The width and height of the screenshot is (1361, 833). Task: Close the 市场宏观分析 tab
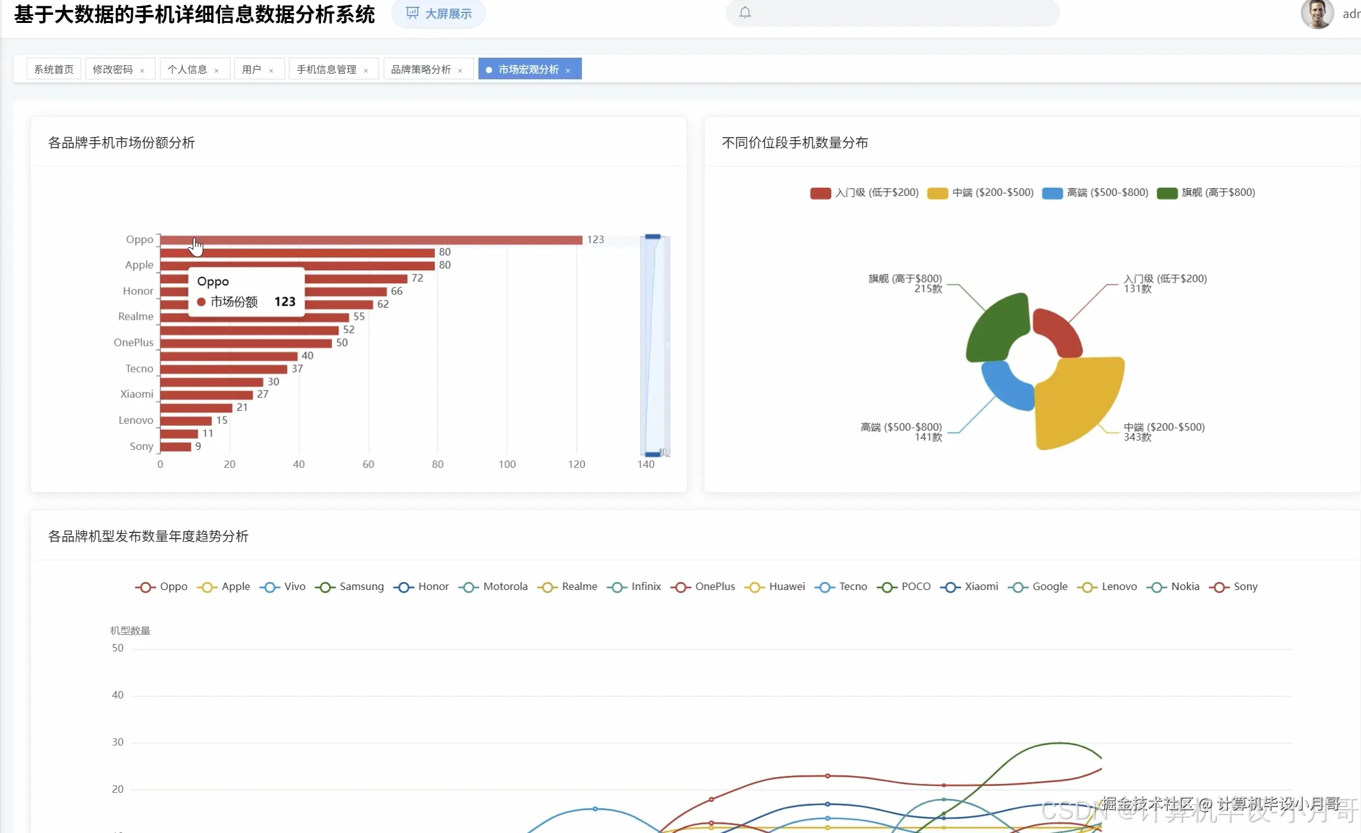[x=568, y=71]
